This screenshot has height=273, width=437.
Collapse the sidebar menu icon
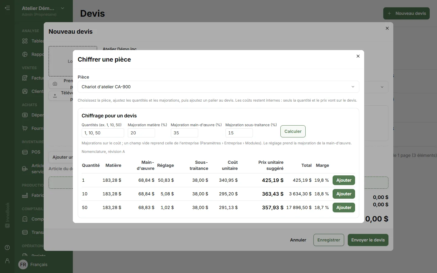[x=7, y=8]
